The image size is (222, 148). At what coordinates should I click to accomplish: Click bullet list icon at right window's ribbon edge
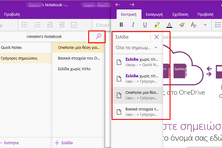218,25
